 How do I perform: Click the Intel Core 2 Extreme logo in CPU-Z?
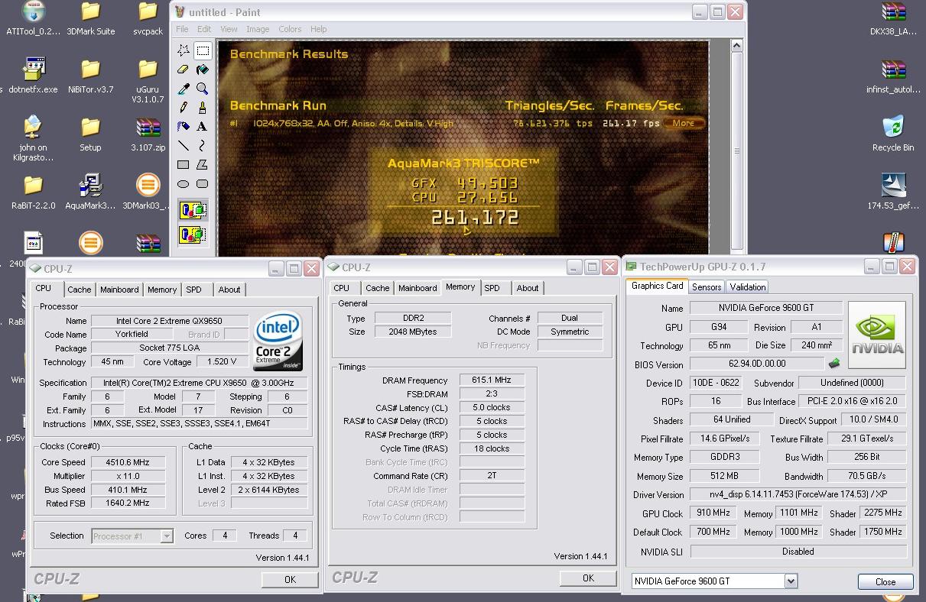click(x=278, y=341)
